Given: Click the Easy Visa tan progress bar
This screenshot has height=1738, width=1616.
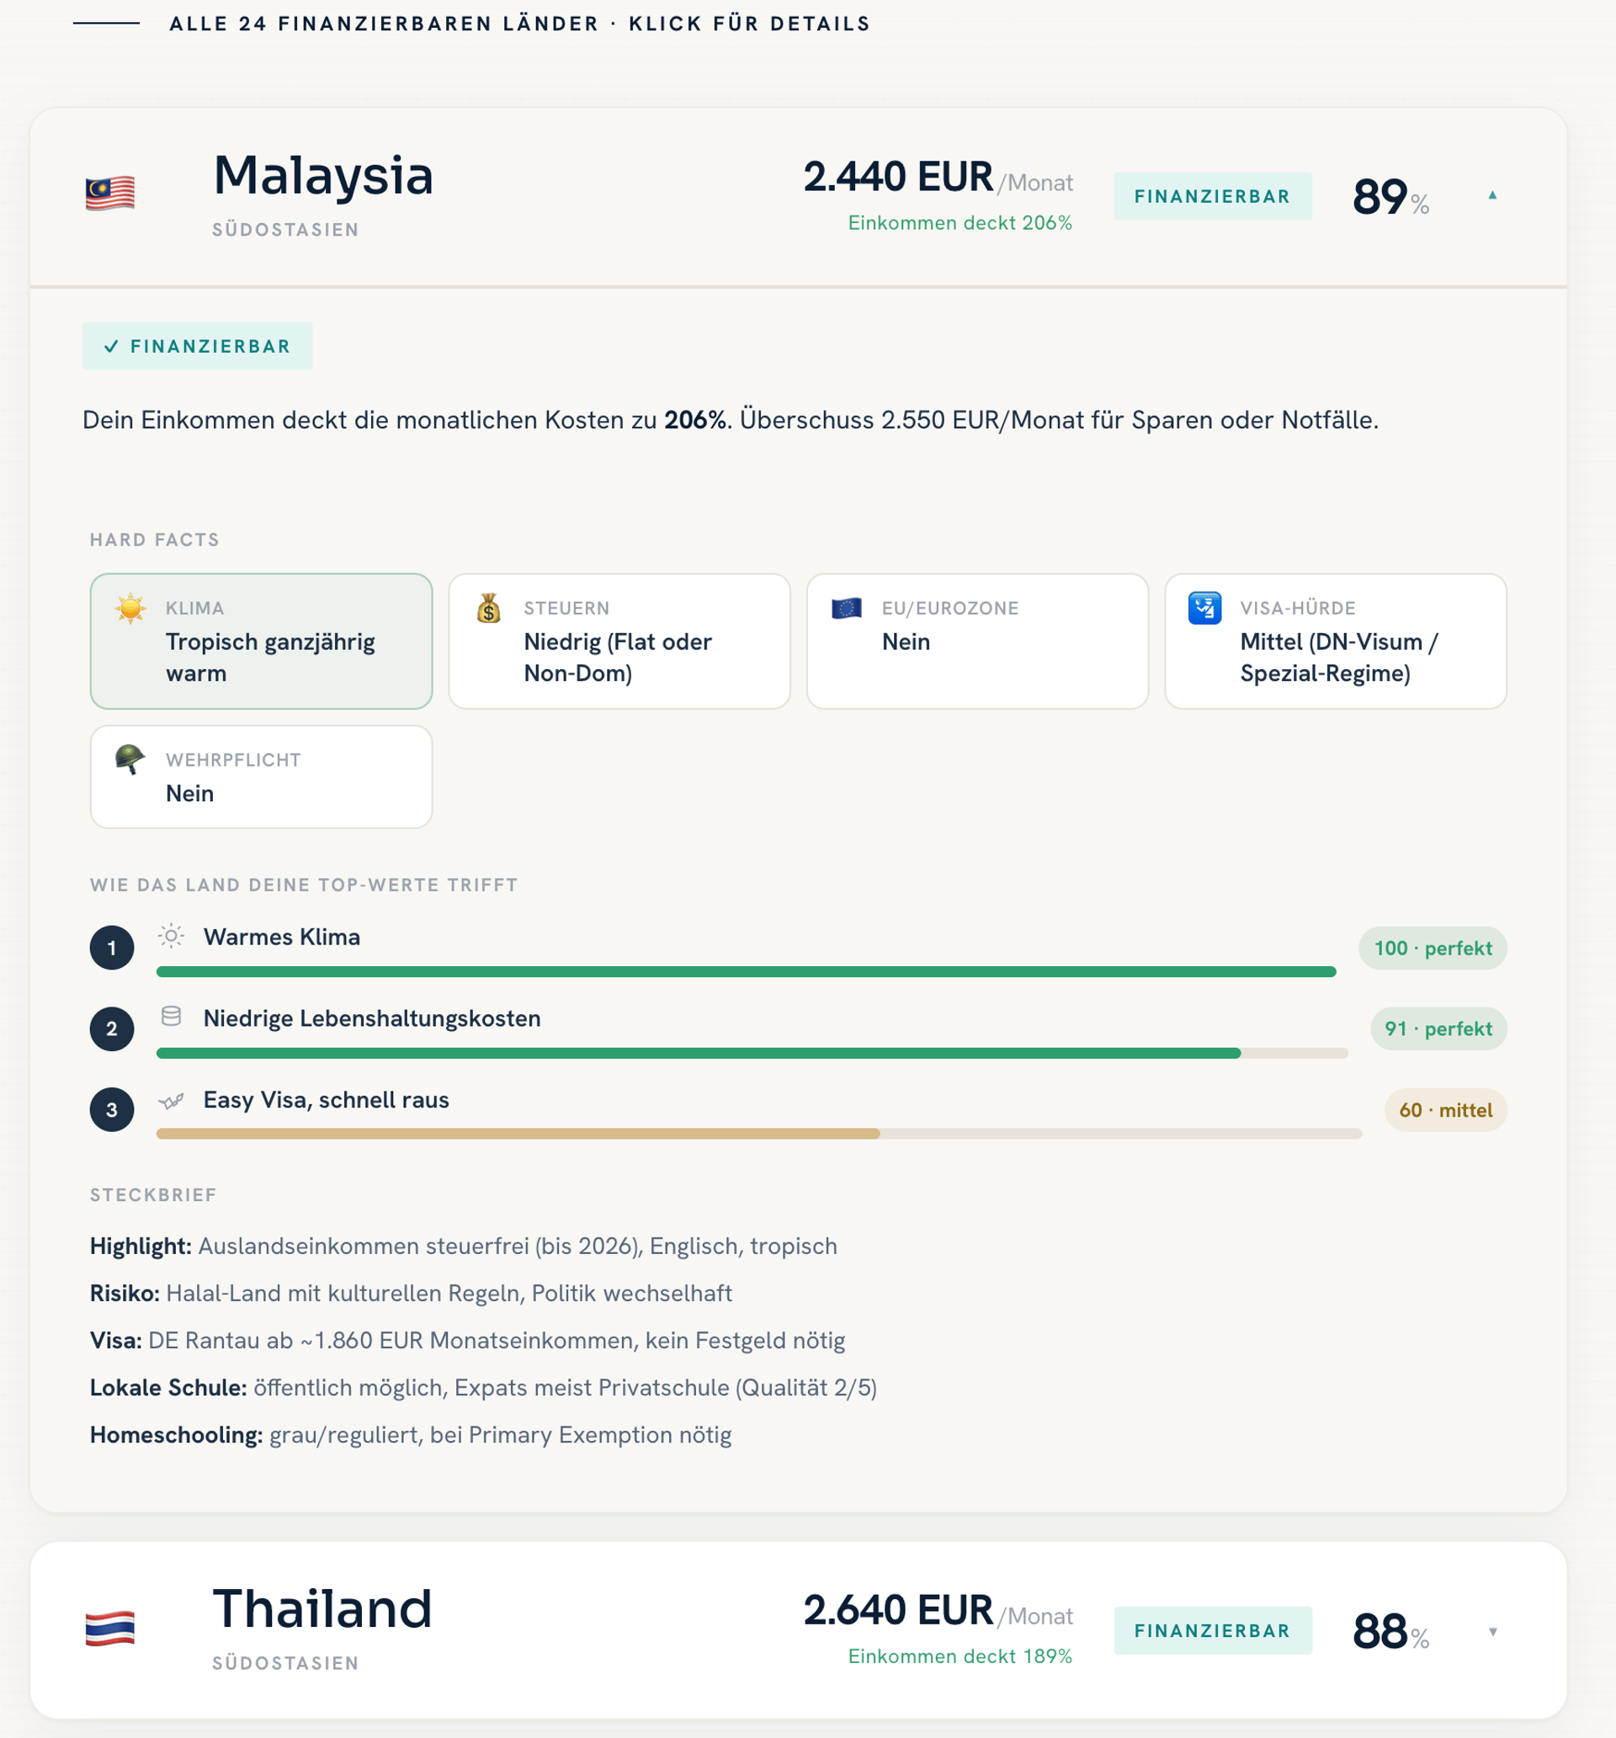Looking at the screenshot, I should 759,1134.
